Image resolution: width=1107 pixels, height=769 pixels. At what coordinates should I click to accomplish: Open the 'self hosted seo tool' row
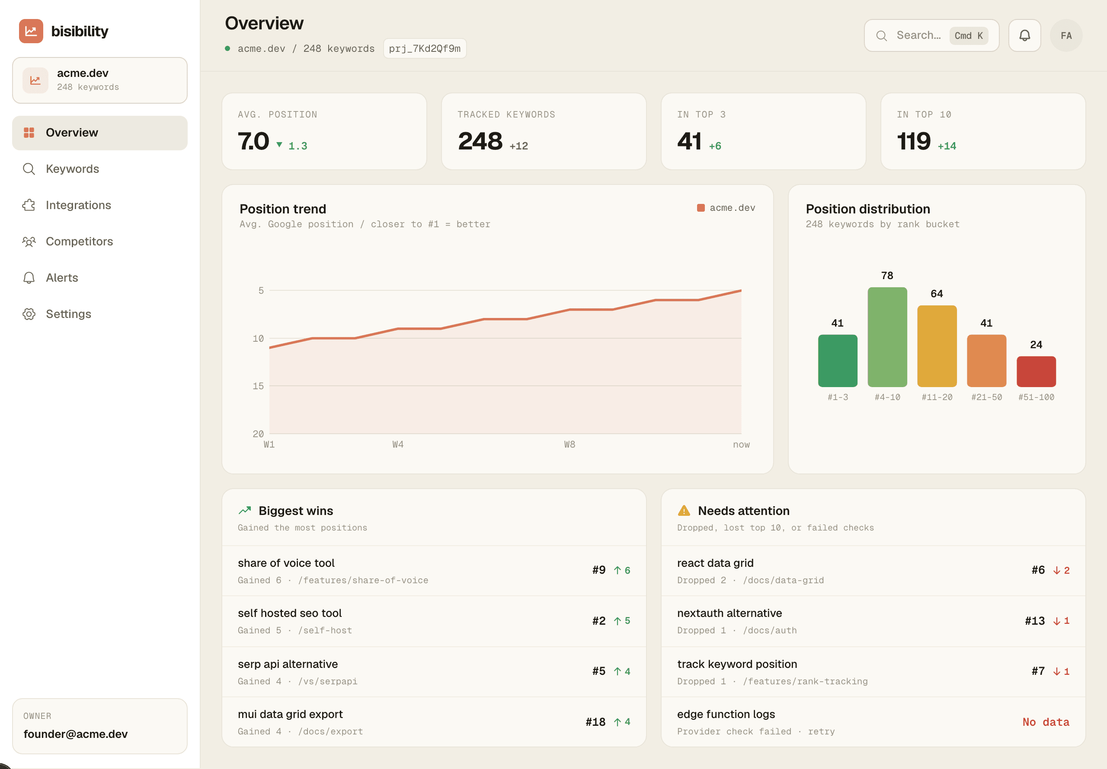(434, 622)
